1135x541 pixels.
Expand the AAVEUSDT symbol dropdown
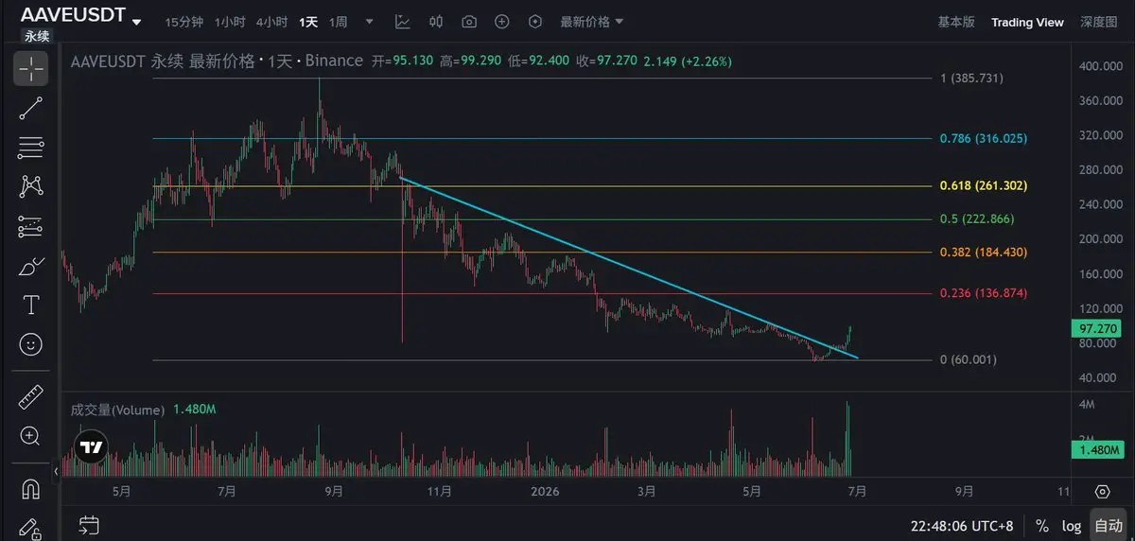coord(137,21)
